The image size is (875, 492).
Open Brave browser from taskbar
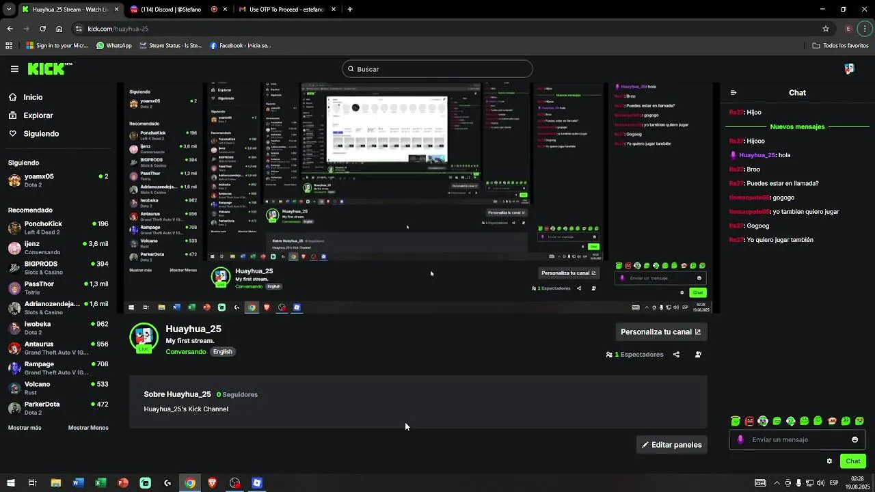point(212,483)
